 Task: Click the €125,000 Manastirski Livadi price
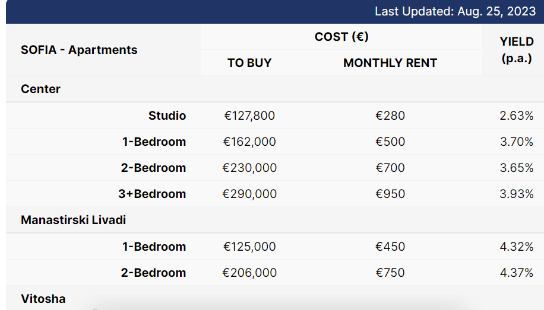tap(249, 247)
